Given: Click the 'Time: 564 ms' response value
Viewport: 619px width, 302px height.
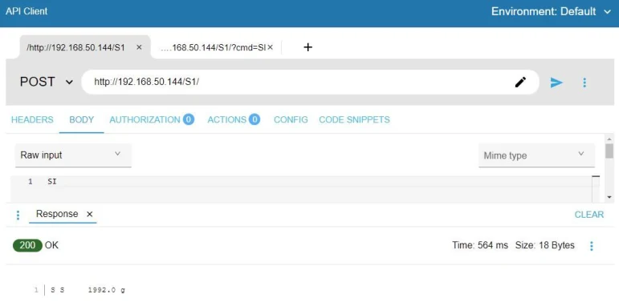Looking at the screenshot, I should tap(480, 245).
